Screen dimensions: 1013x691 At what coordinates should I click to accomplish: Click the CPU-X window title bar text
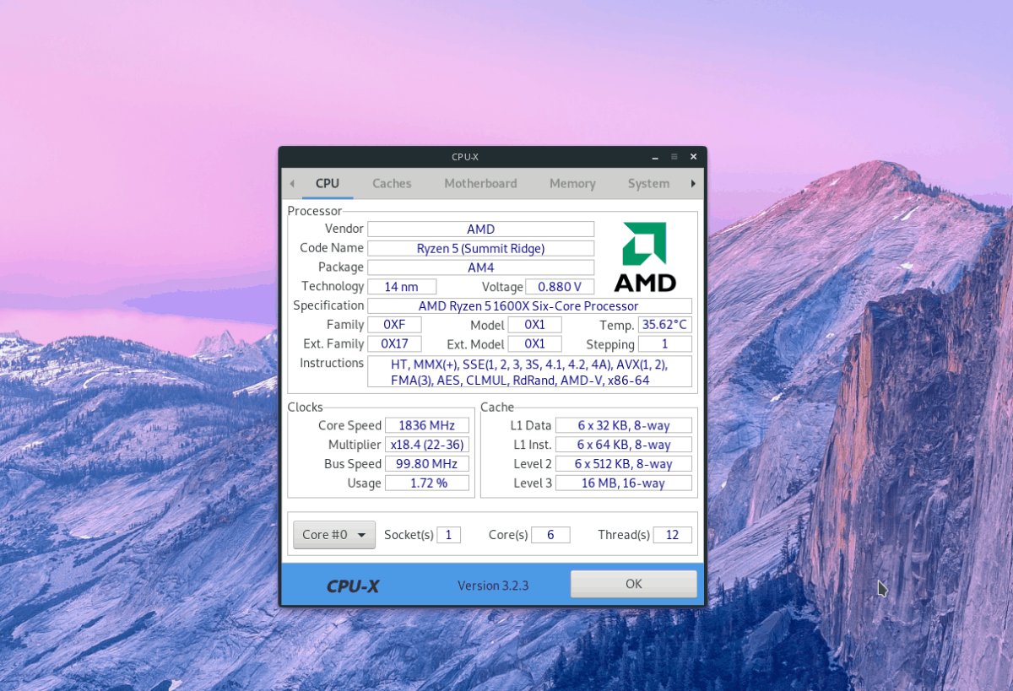tap(464, 157)
